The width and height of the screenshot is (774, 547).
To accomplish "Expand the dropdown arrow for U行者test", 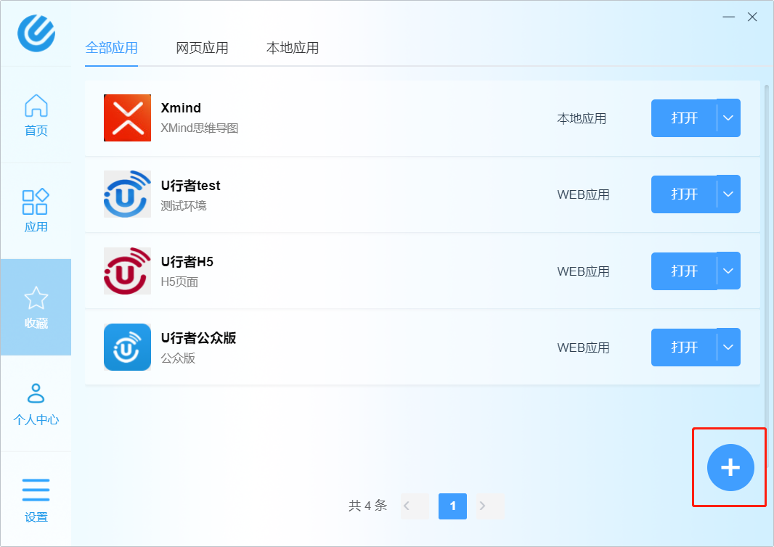I will tap(728, 194).
